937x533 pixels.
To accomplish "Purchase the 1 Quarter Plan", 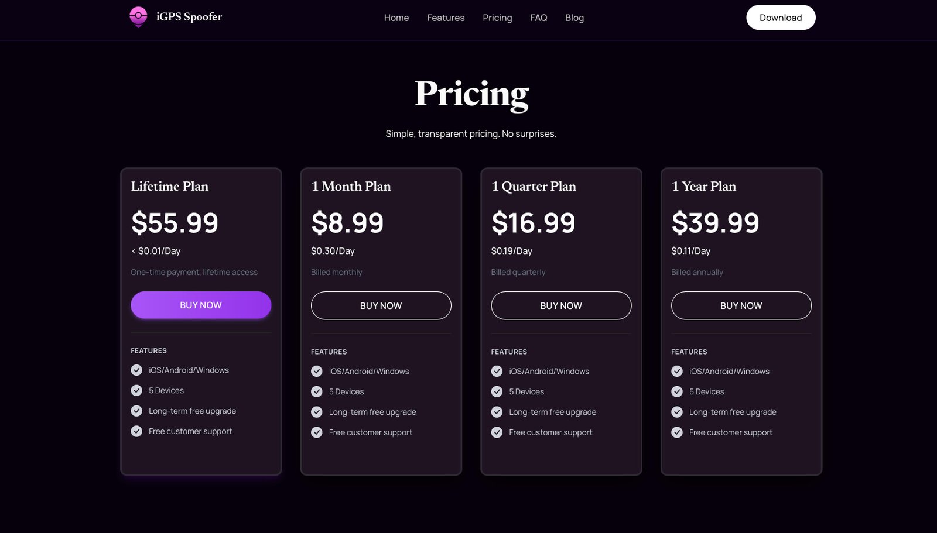I will (x=561, y=306).
